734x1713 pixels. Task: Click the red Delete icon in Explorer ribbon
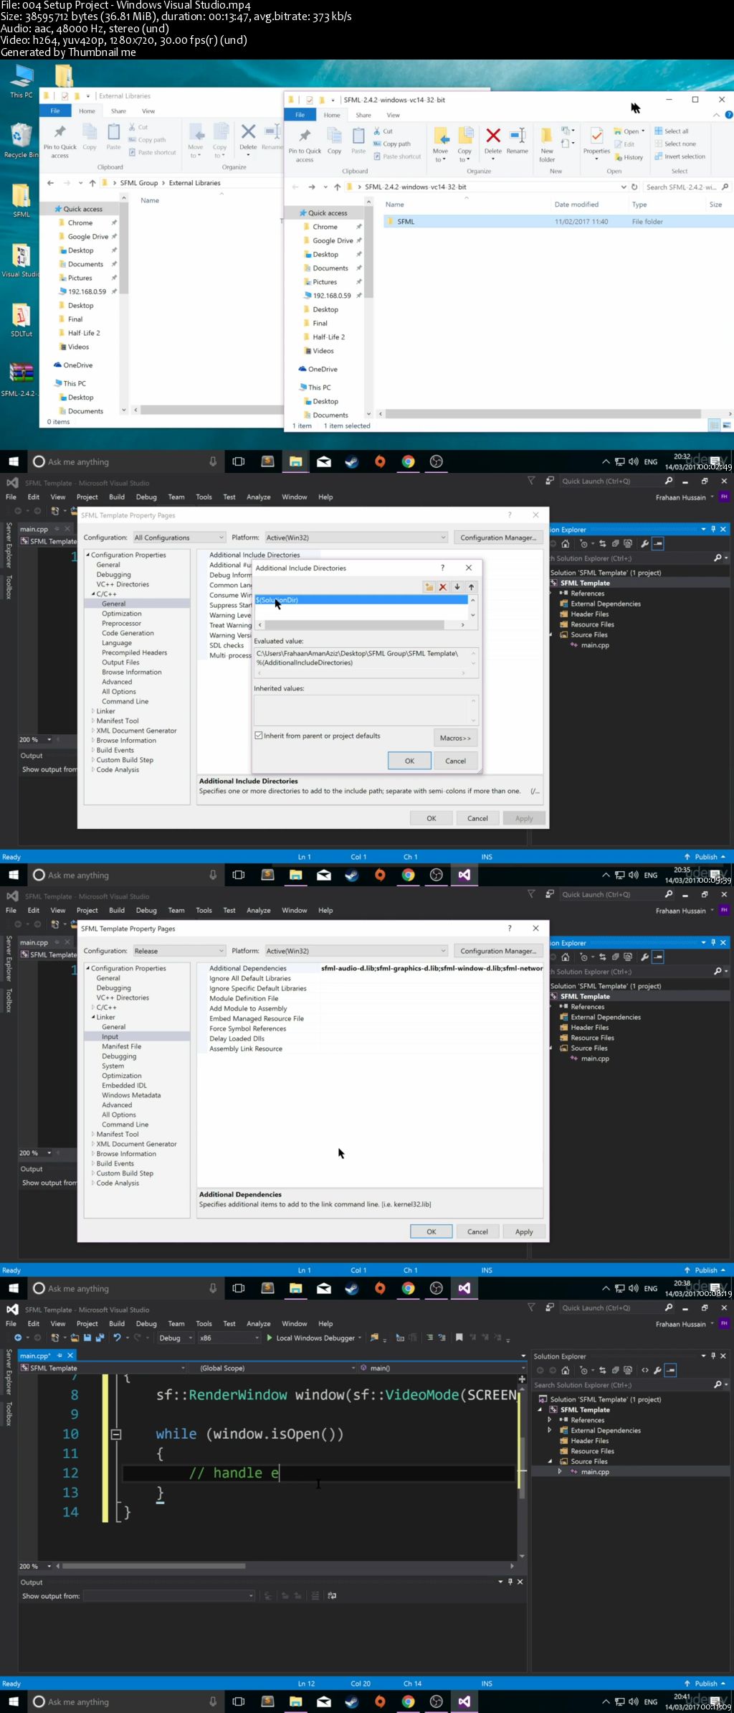coord(493,140)
